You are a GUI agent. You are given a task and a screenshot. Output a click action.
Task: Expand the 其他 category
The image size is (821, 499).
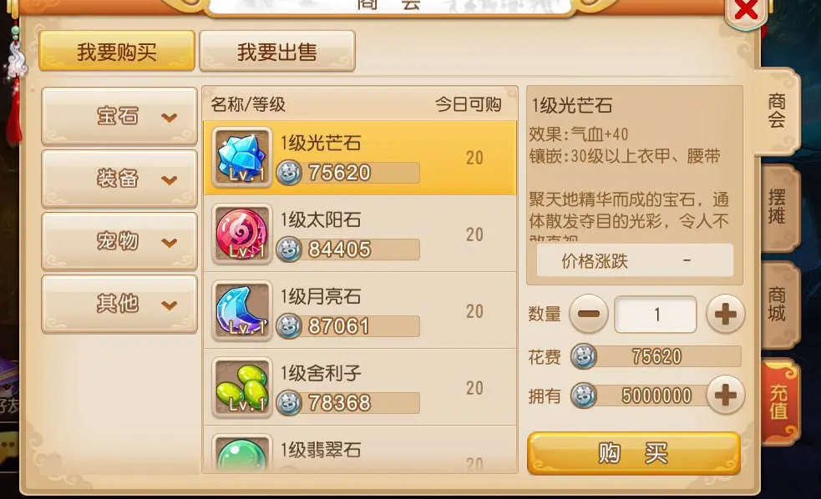119,304
